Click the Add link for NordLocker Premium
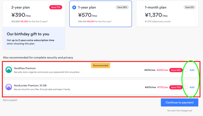The width and height of the screenshot is (203, 116). click(192, 87)
